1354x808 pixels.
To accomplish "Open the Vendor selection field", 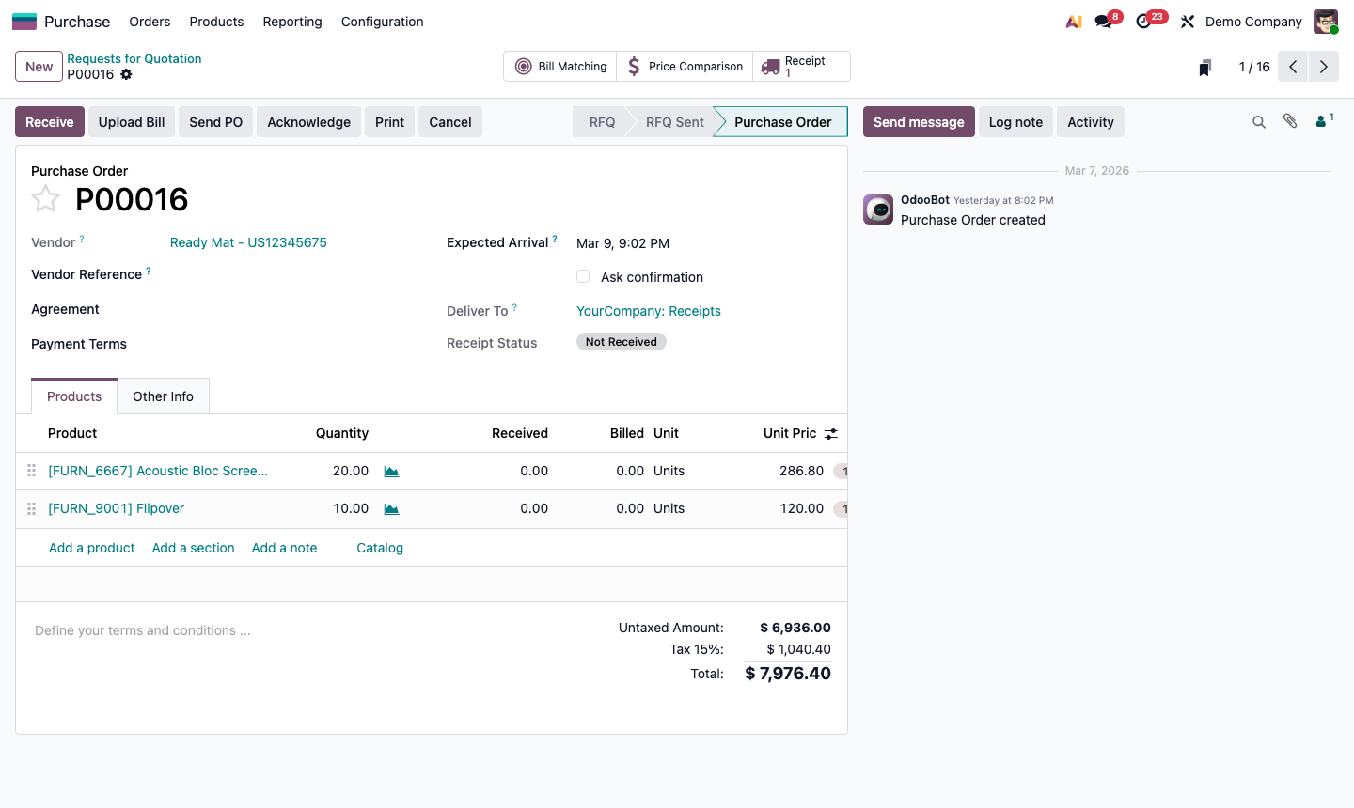I will [x=248, y=242].
